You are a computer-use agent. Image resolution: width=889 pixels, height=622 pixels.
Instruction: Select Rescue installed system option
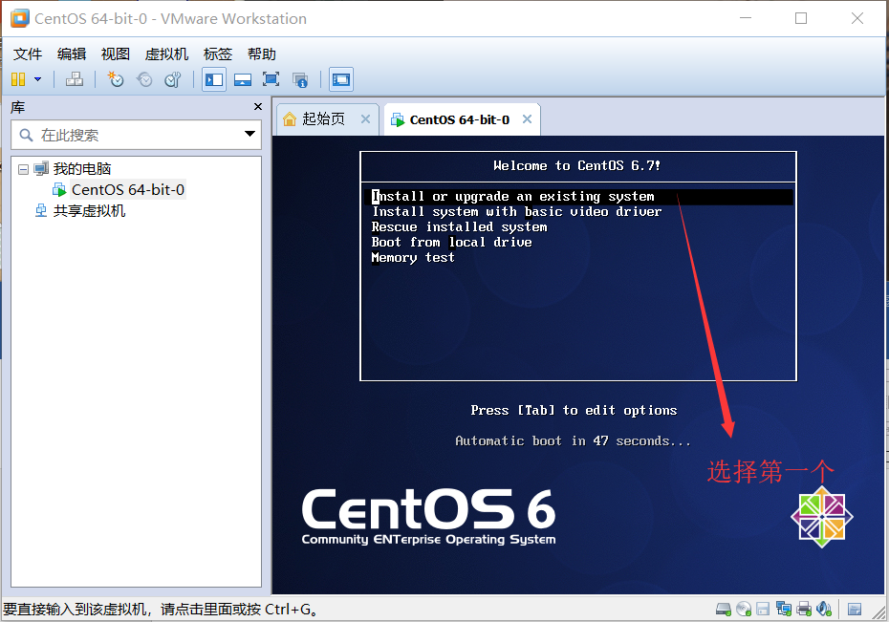coord(459,227)
